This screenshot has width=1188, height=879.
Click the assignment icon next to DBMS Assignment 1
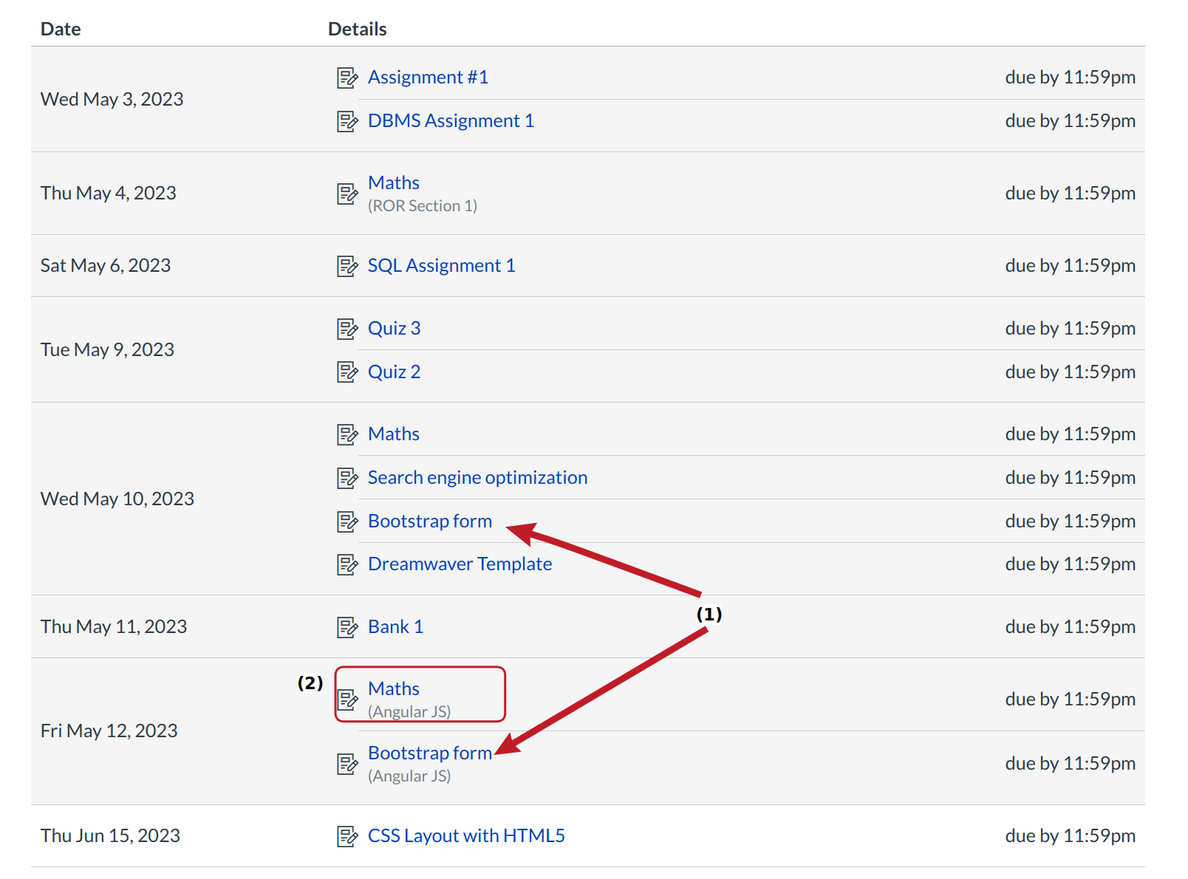point(347,121)
